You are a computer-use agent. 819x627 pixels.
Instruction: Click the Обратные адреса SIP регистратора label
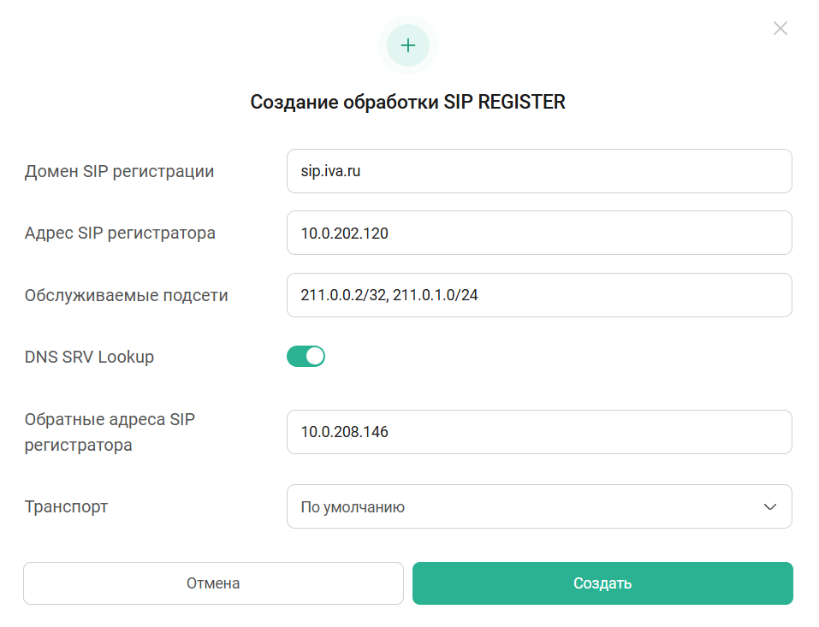[x=111, y=432]
